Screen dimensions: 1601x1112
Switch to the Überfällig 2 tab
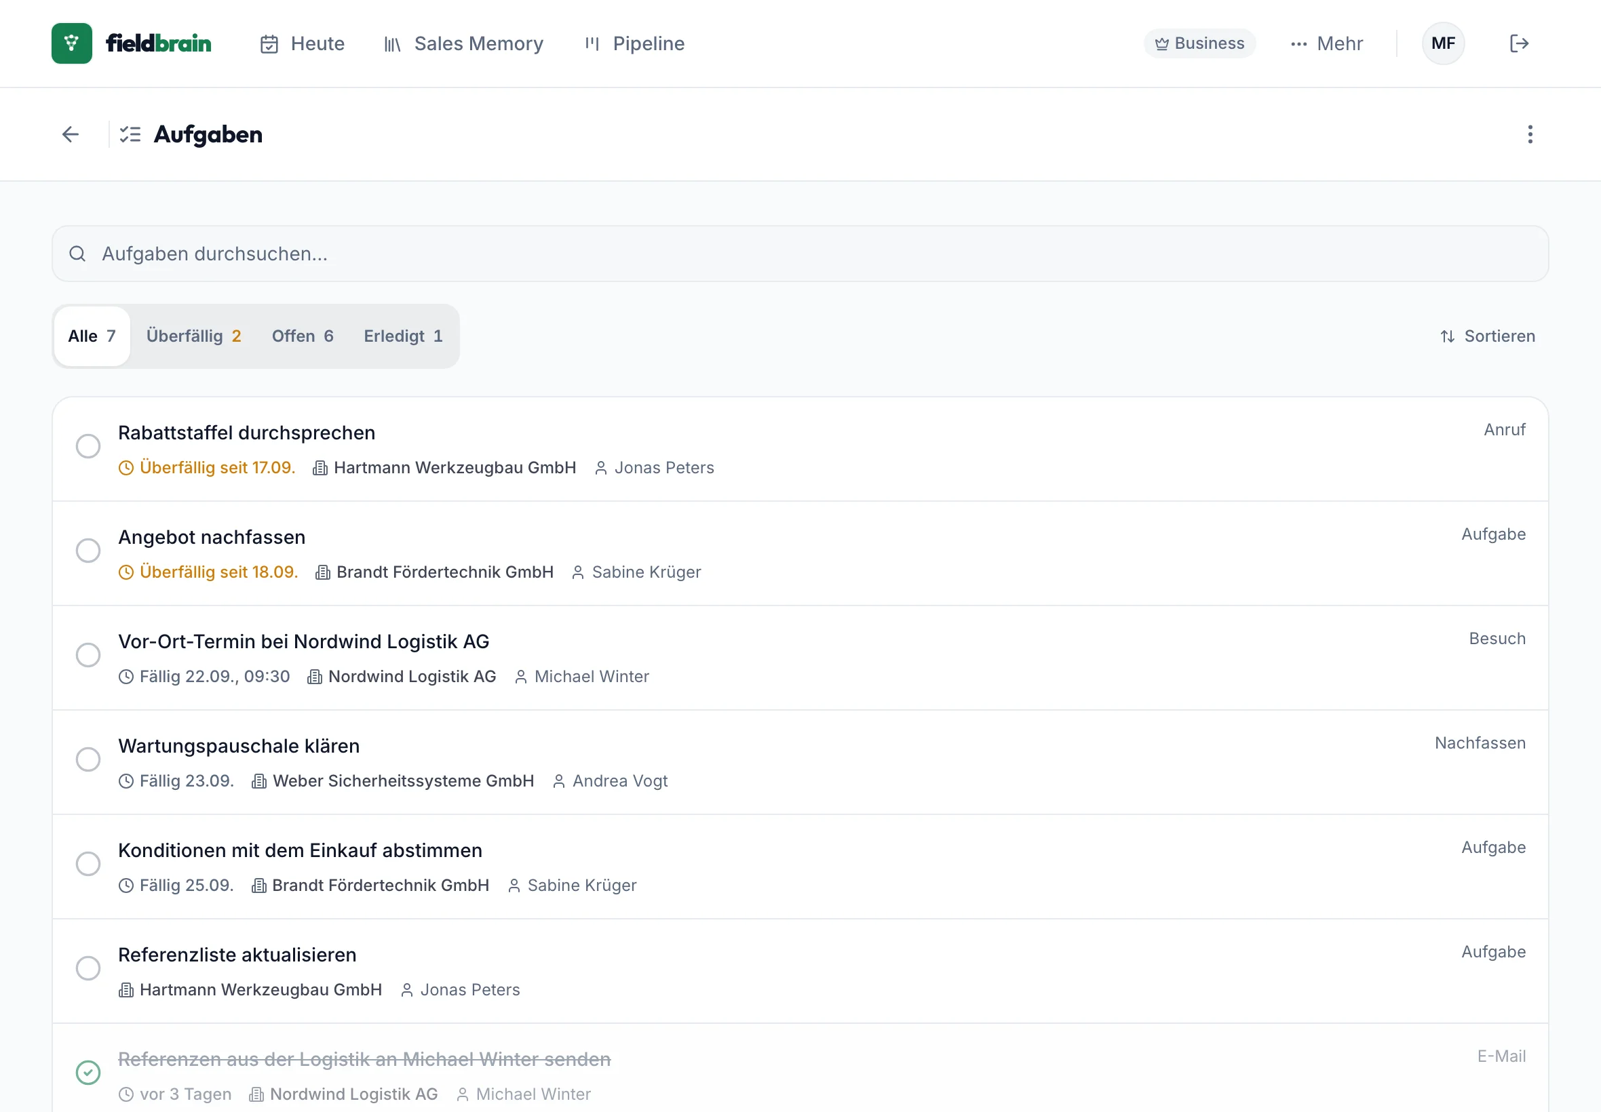[x=194, y=336]
